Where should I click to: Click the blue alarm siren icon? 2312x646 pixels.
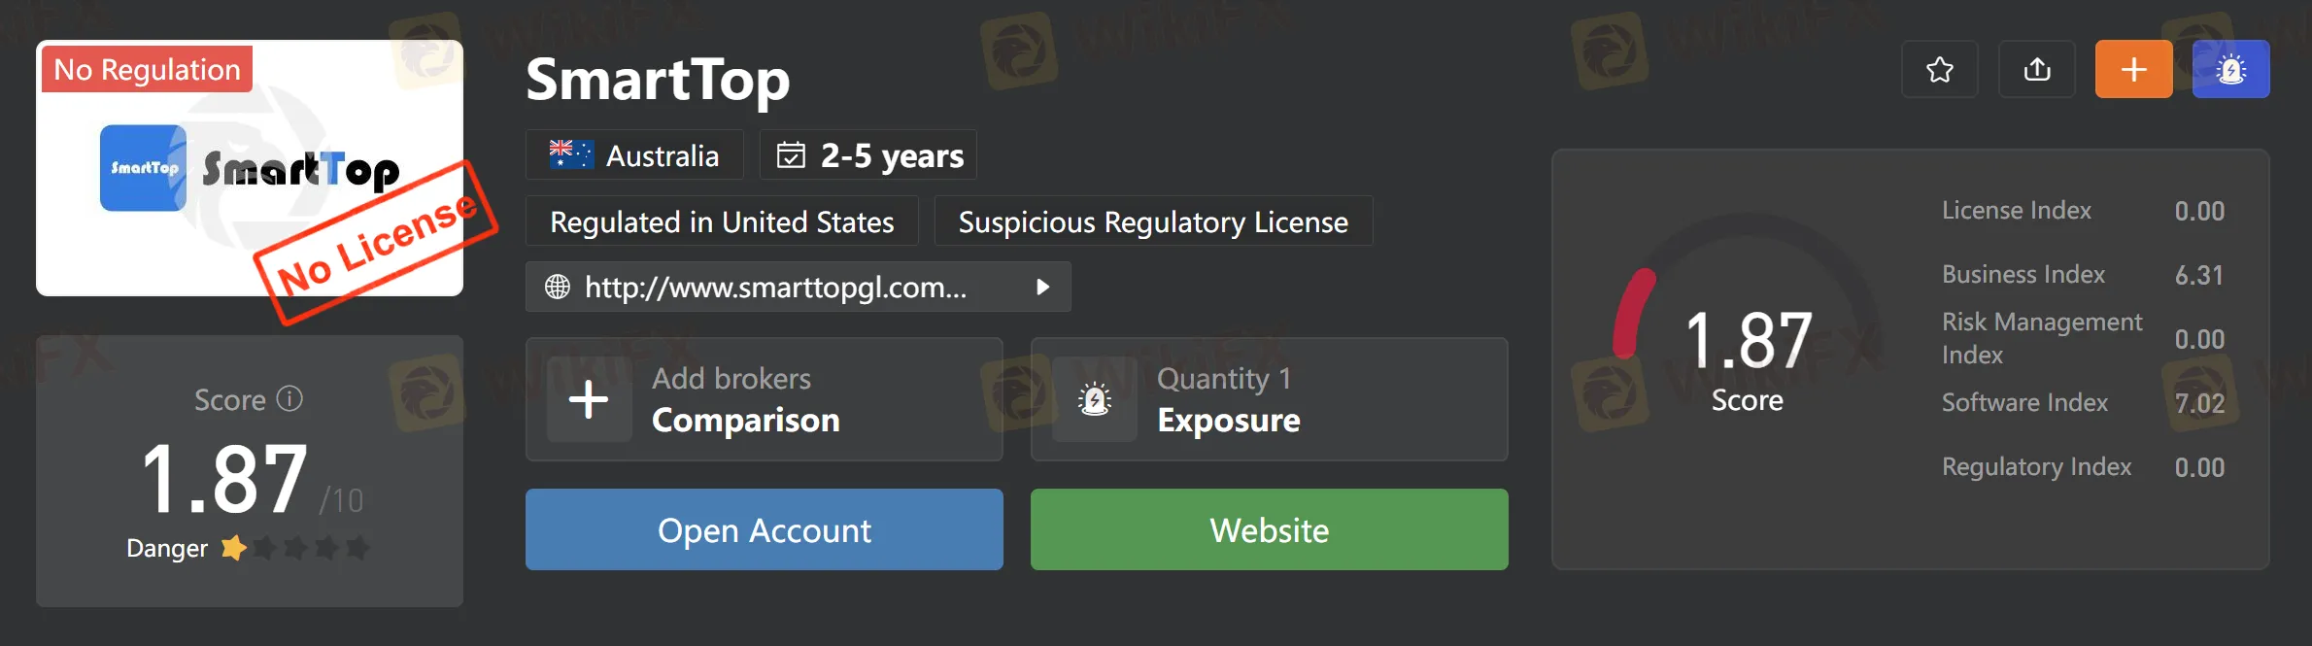(x=2230, y=69)
